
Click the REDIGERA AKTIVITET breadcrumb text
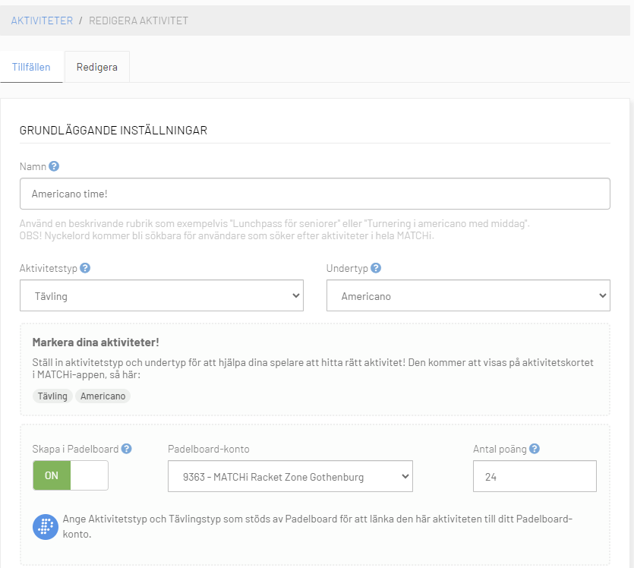(x=138, y=21)
